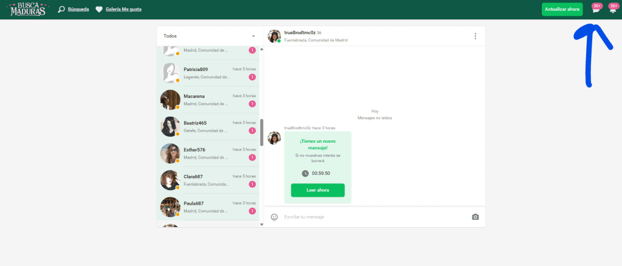The width and height of the screenshot is (622, 266).
Task: Click Beatriz465's profile avatar
Action: [169, 126]
